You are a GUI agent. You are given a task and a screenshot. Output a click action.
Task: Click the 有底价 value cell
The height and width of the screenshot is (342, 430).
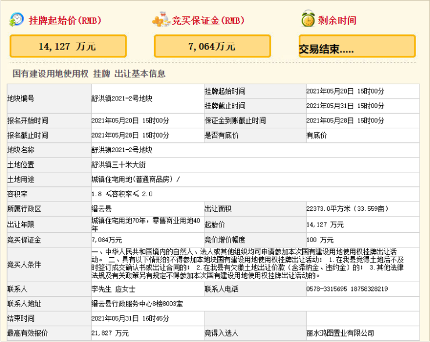click(x=317, y=135)
